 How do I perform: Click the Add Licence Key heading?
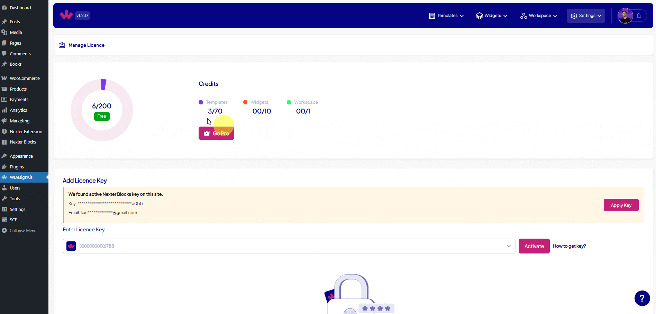click(x=85, y=181)
